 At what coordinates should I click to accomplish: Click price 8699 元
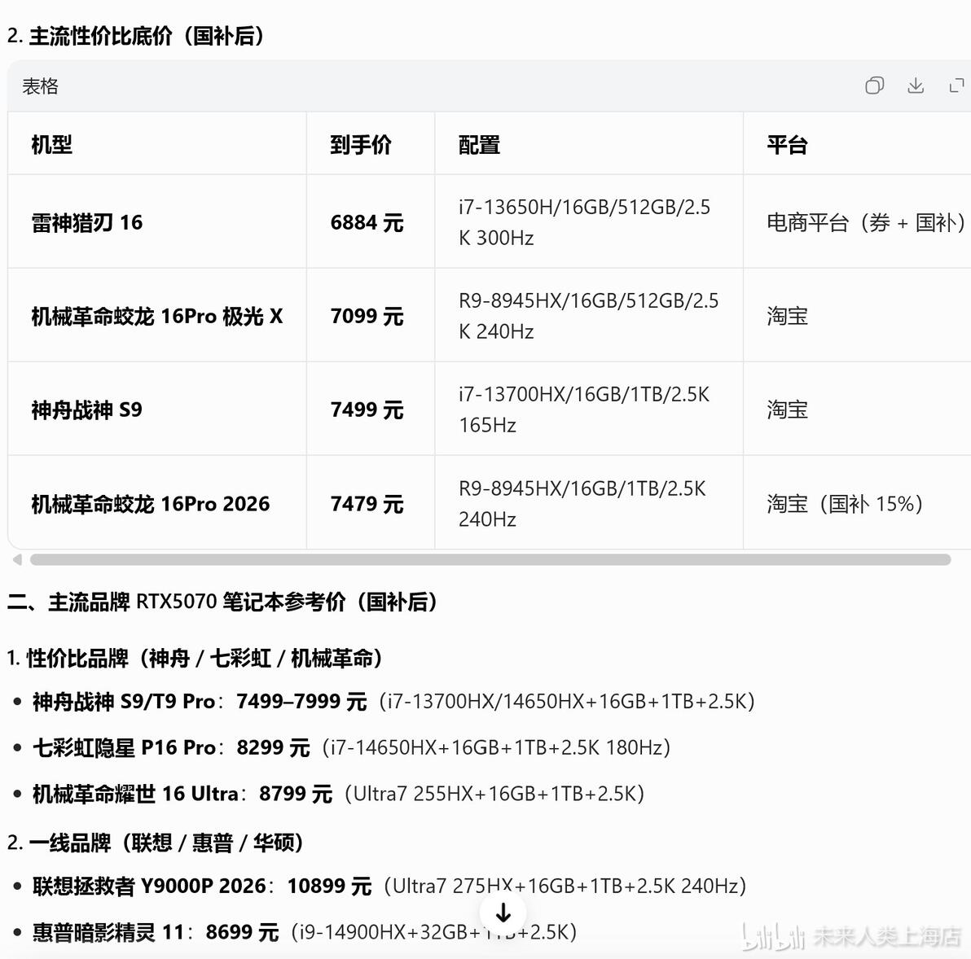coord(242,932)
